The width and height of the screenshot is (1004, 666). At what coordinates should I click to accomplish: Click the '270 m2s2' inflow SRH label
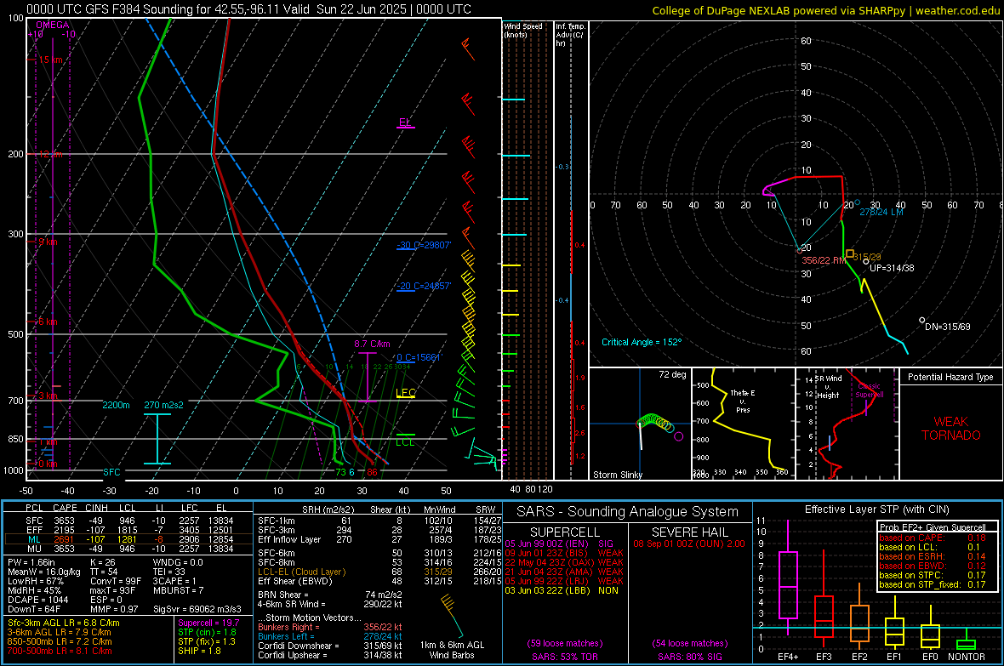[x=164, y=405]
